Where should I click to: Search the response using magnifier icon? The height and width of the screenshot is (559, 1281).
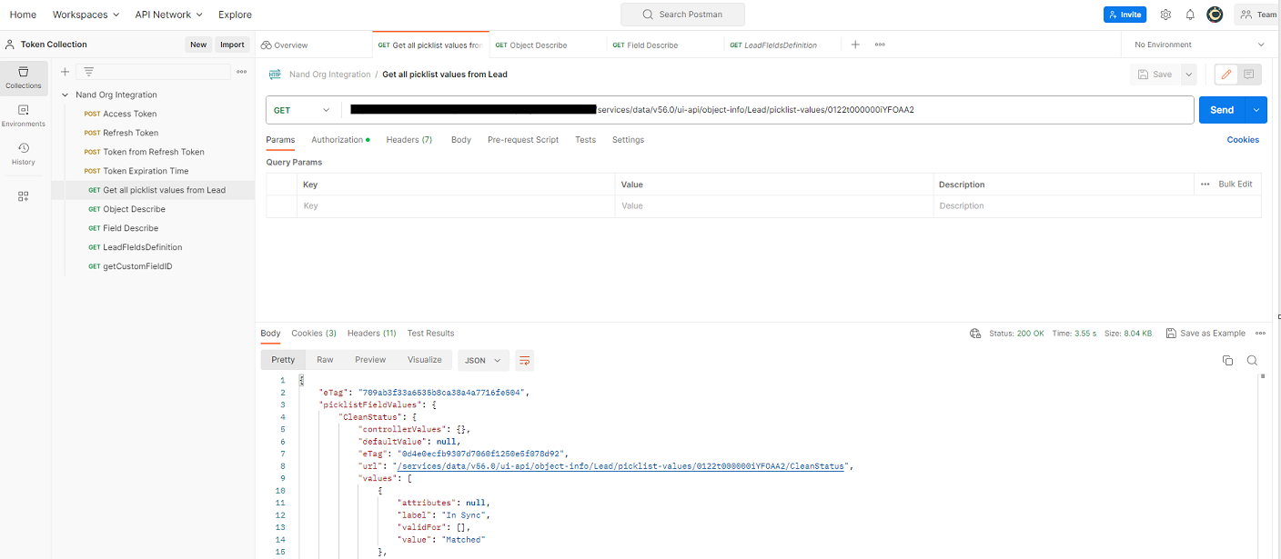pyautogui.click(x=1252, y=361)
